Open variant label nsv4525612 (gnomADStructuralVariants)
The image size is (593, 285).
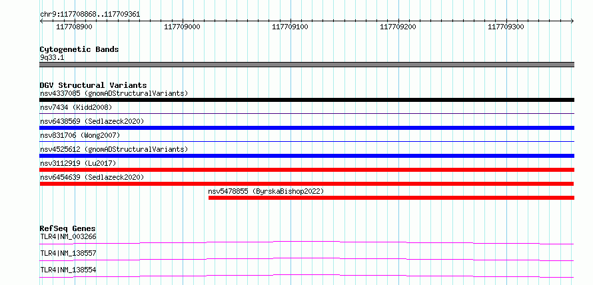point(114,149)
